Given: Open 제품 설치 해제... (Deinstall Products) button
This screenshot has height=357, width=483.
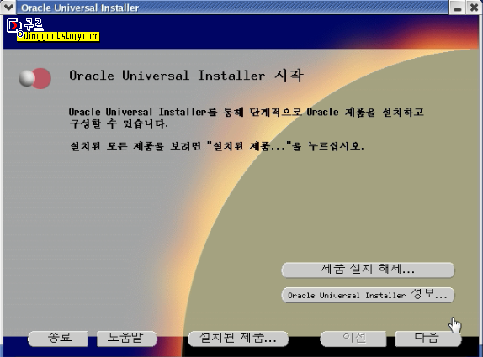Looking at the screenshot, I should click(x=368, y=270).
